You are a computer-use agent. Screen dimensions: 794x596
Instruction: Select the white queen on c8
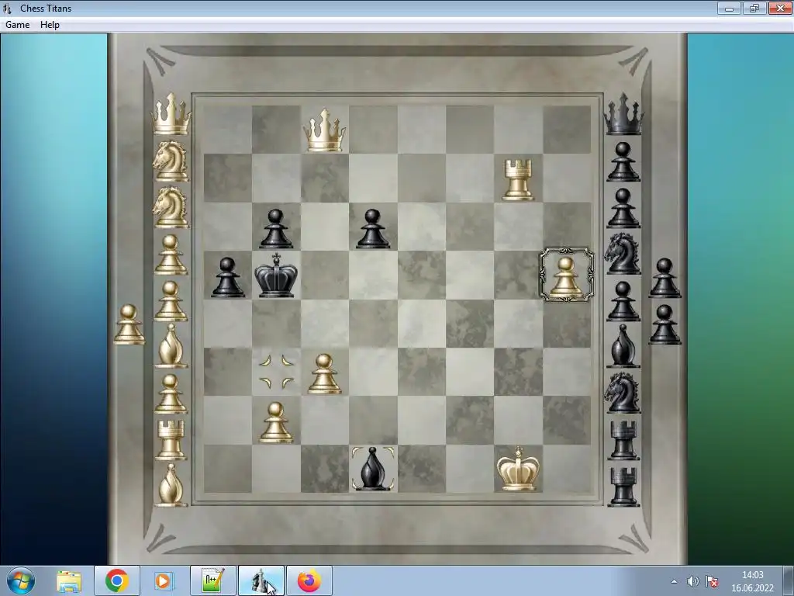click(325, 130)
